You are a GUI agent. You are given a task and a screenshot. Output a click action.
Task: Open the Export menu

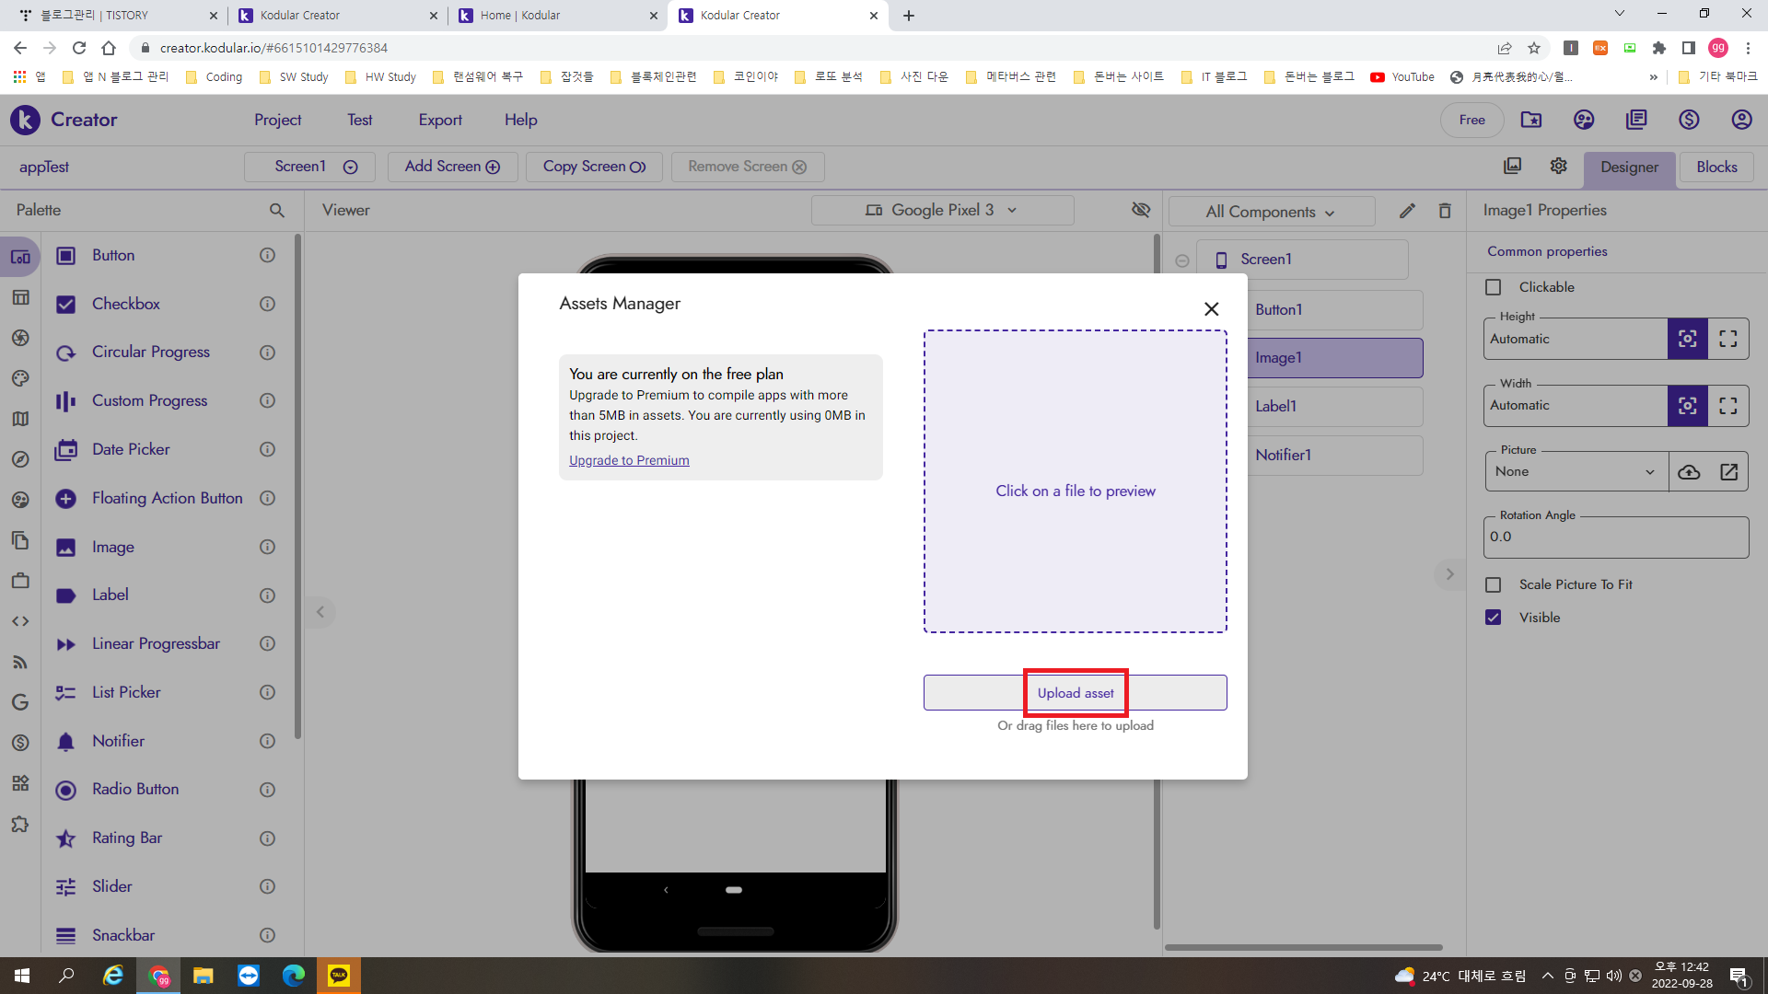(440, 120)
